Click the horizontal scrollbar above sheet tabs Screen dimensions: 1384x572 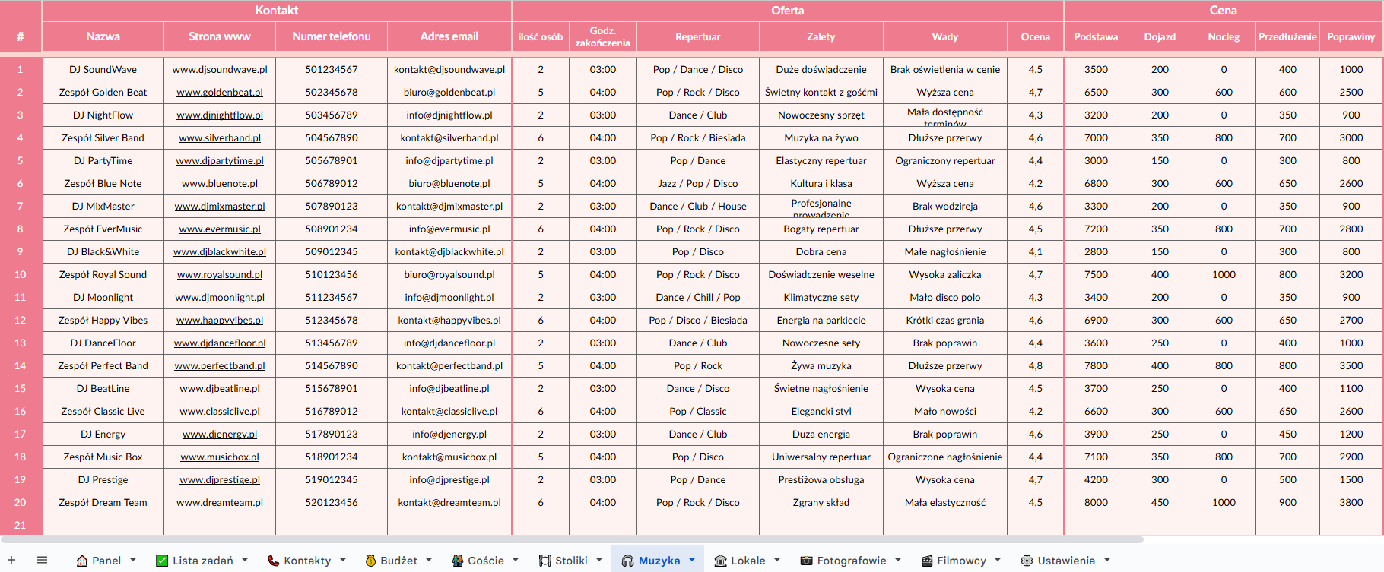pos(570,540)
